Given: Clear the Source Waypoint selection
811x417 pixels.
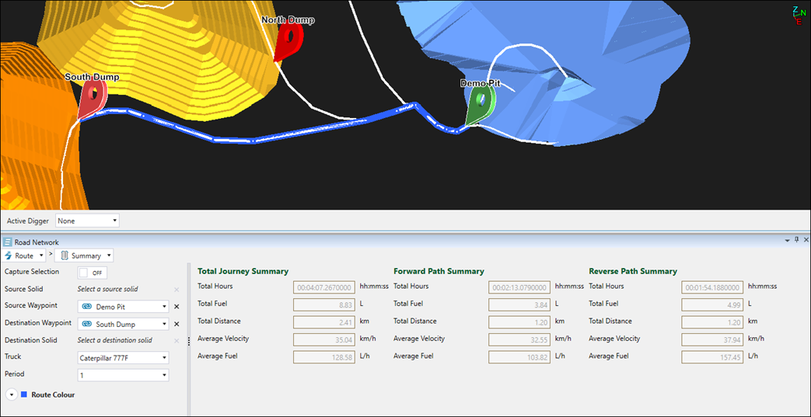Looking at the screenshot, I should (x=177, y=307).
